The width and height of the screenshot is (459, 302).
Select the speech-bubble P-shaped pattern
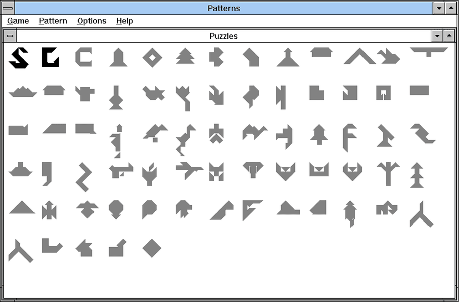click(149, 209)
